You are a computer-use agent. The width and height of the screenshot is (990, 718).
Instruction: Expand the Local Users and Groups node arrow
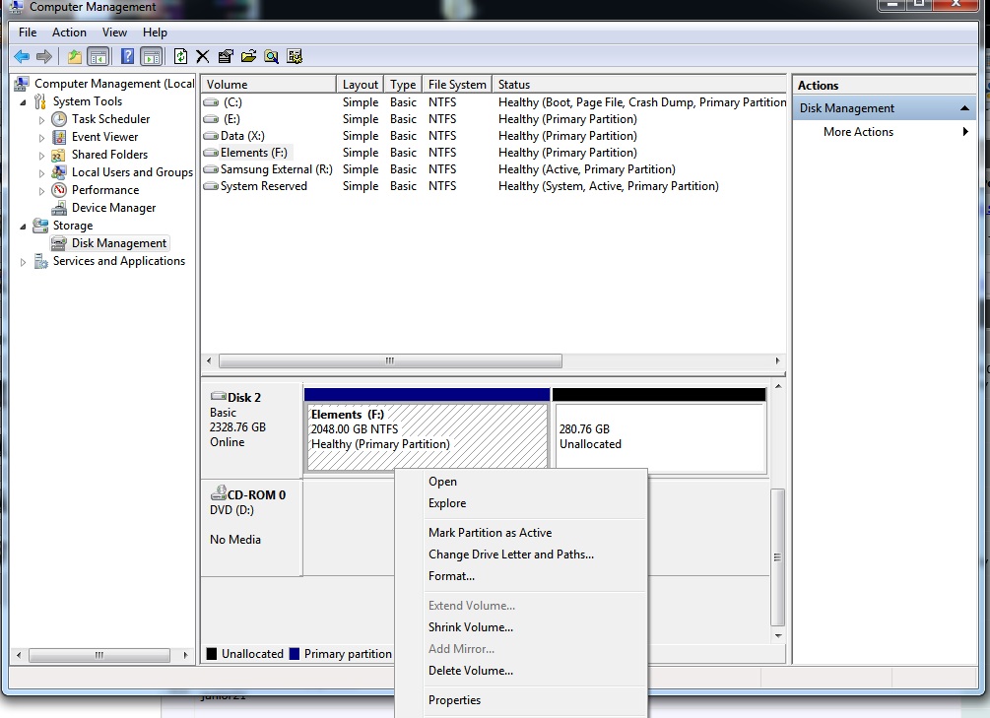(x=41, y=173)
